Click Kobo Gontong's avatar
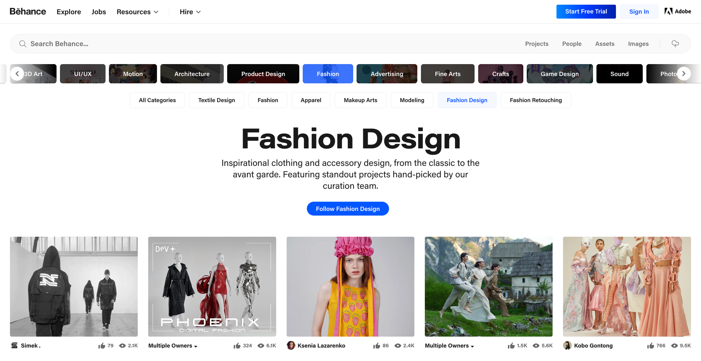Screen dimensions: 701x361 567,345
